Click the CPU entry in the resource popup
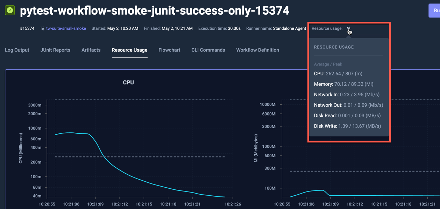This screenshot has height=209, width=440. (338, 74)
